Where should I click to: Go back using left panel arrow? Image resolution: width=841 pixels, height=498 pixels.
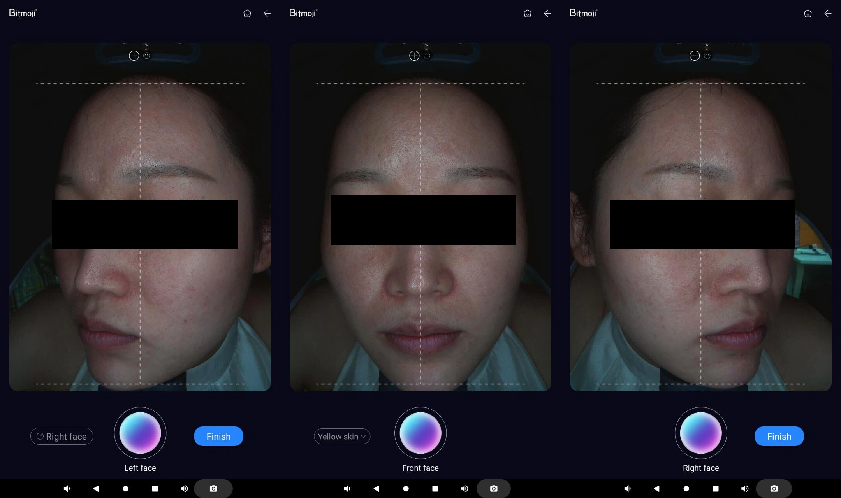point(267,14)
